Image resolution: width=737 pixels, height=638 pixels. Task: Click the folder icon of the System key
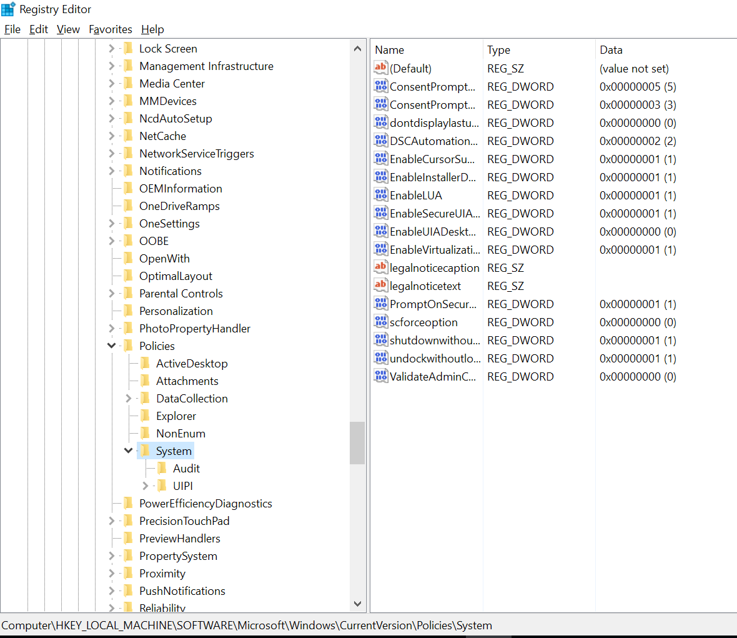point(146,451)
